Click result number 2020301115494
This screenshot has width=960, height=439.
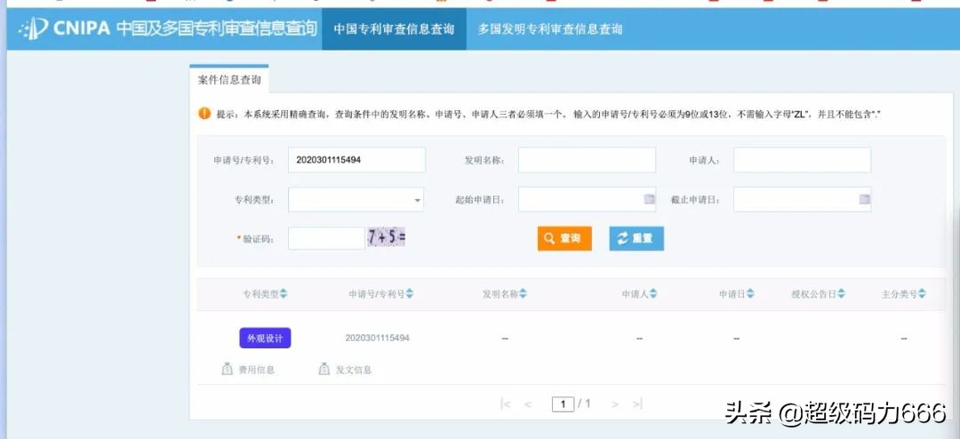[377, 338]
